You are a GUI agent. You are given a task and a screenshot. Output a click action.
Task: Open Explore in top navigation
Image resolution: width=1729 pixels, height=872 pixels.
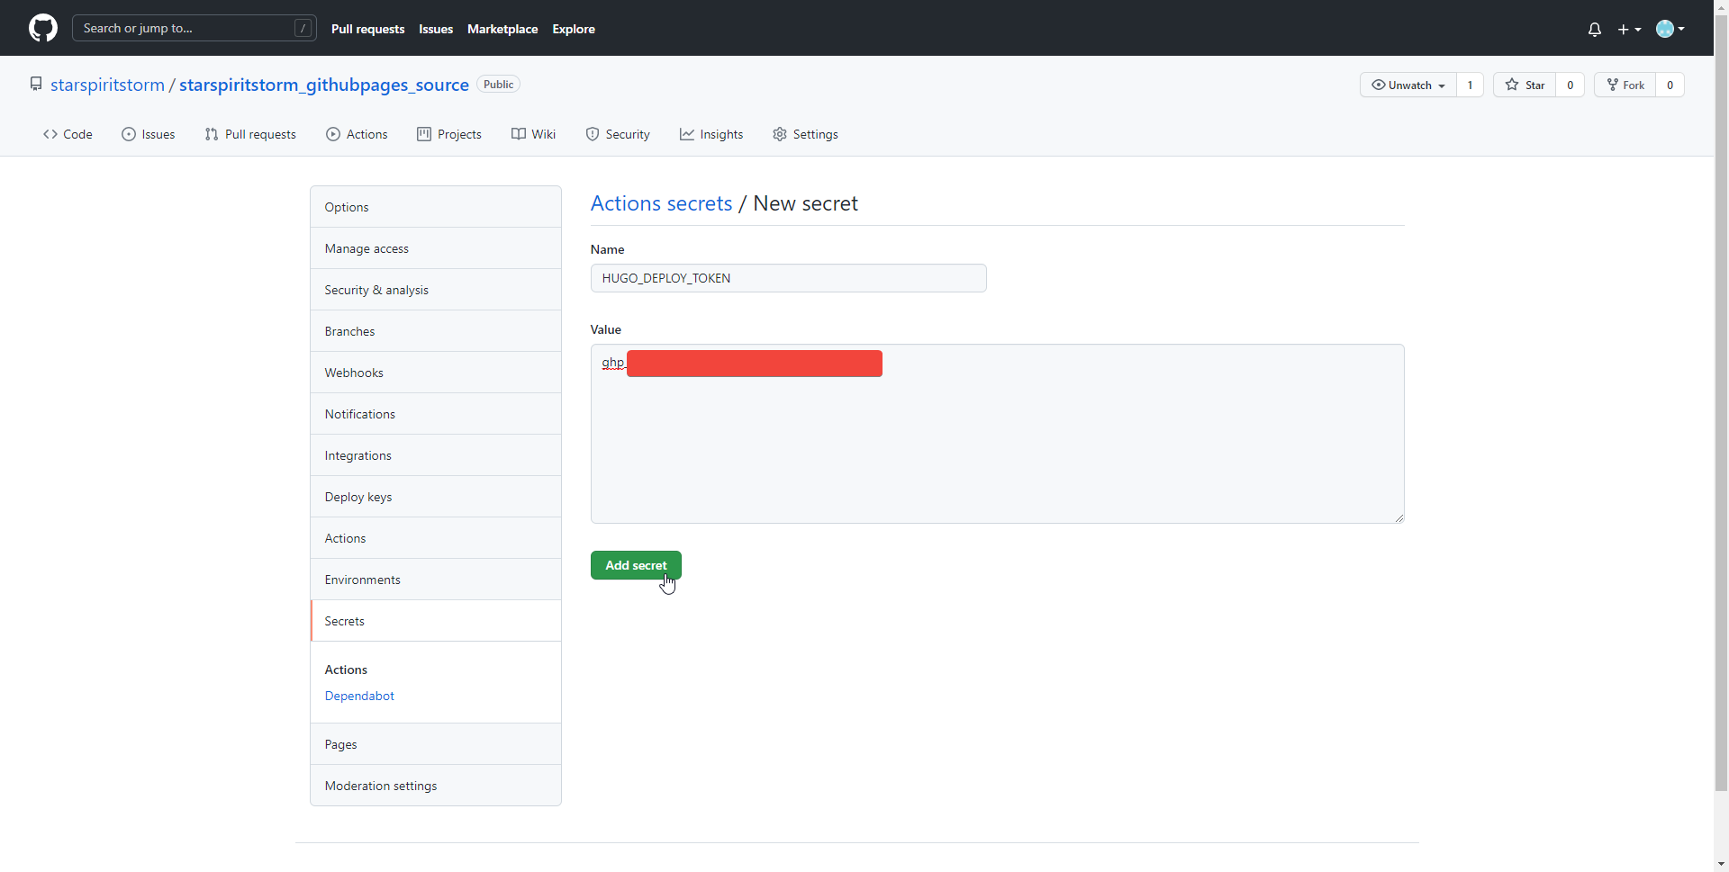point(574,29)
